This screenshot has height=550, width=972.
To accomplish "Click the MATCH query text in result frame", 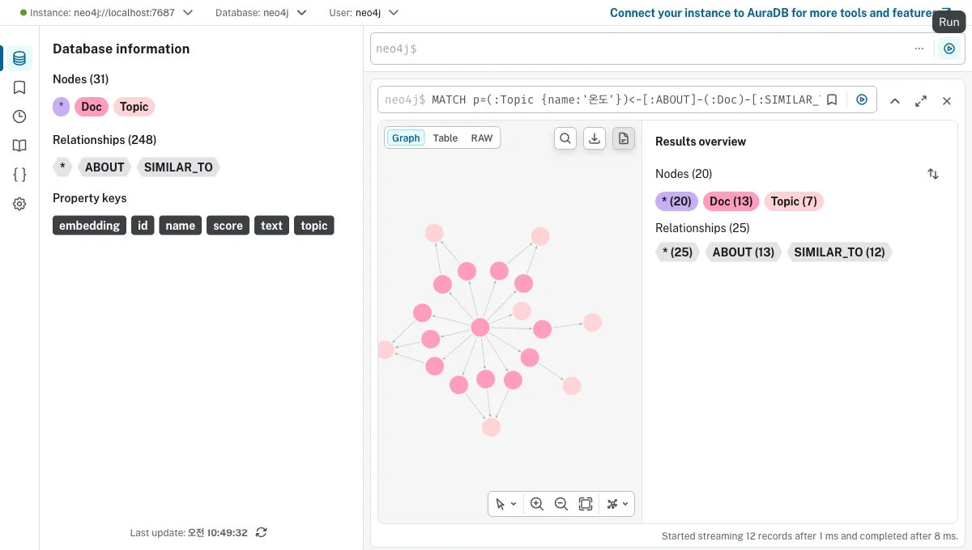I will (625, 99).
